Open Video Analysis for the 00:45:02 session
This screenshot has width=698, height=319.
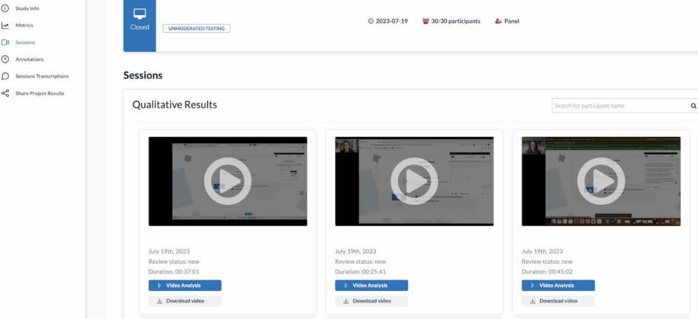[x=558, y=286]
